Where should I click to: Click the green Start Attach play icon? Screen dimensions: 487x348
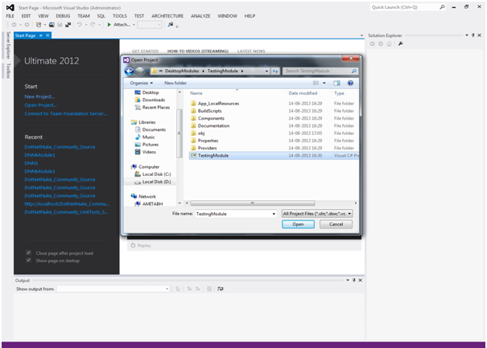coord(109,25)
